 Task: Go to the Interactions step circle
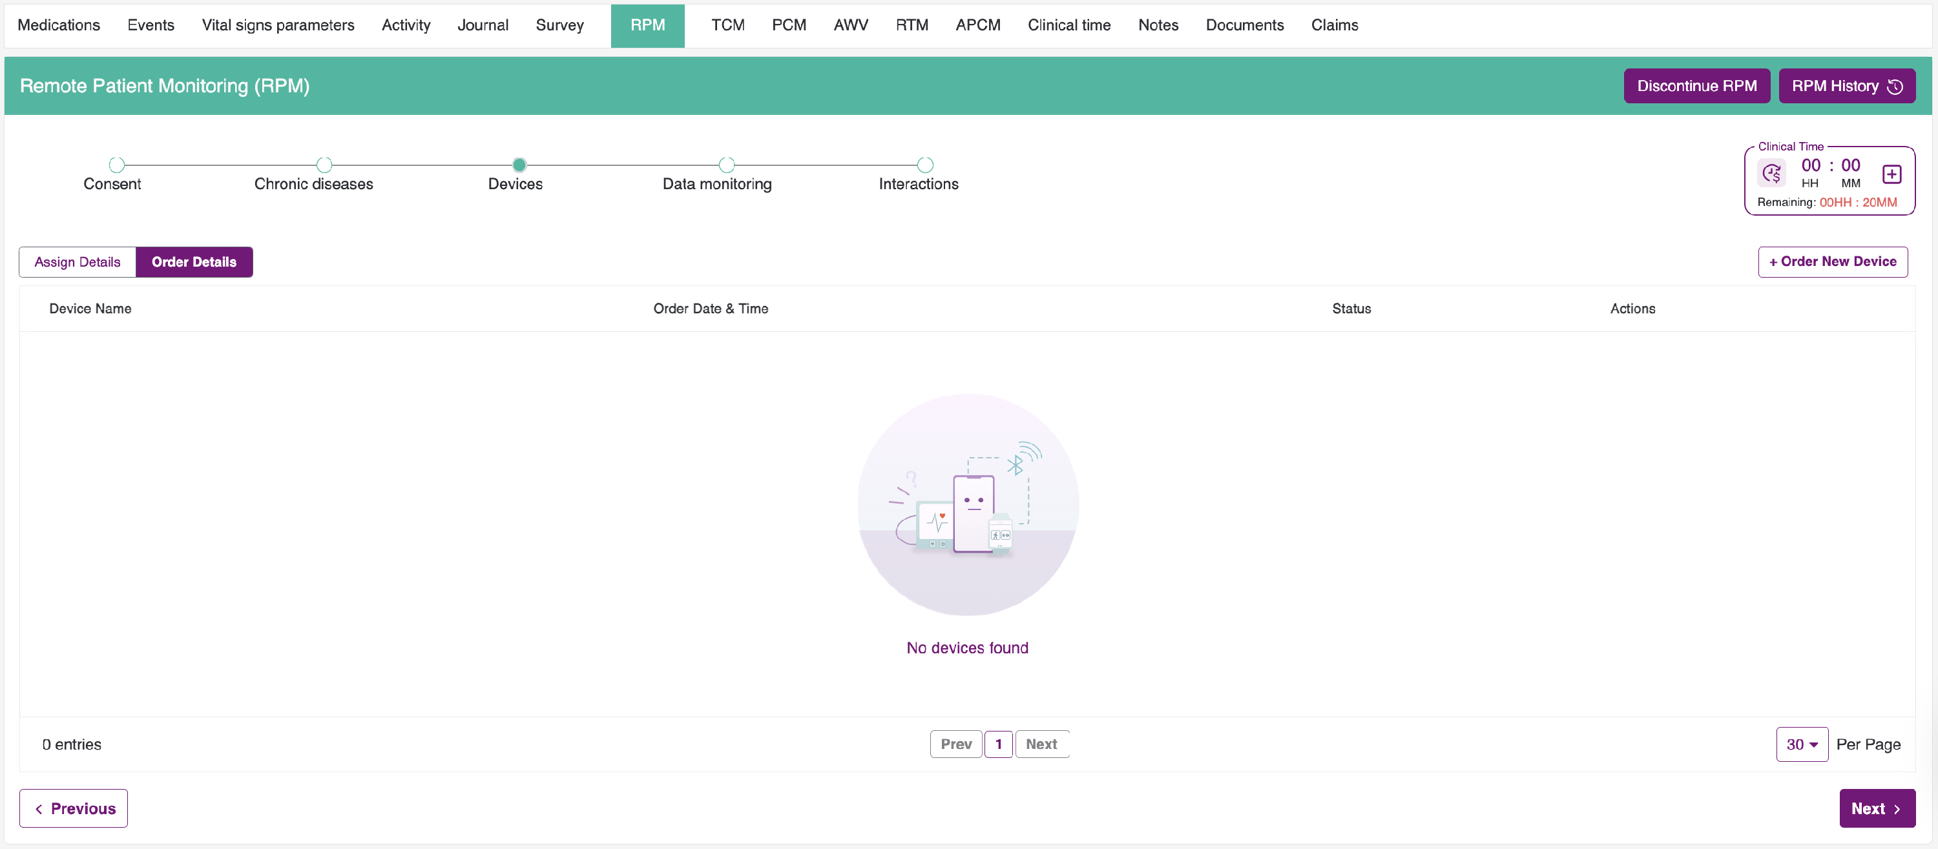tap(925, 165)
